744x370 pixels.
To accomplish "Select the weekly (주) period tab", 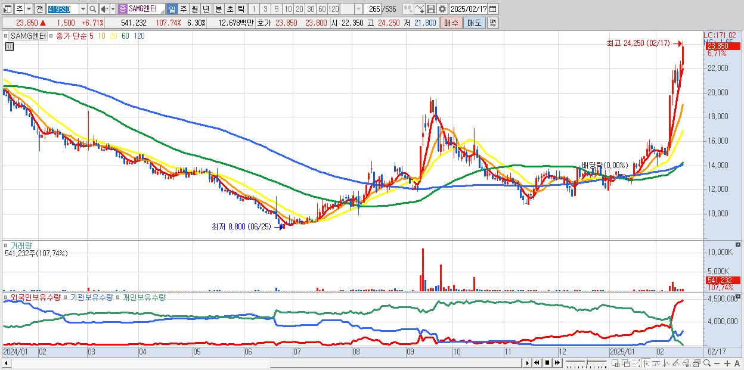I will [x=183, y=9].
